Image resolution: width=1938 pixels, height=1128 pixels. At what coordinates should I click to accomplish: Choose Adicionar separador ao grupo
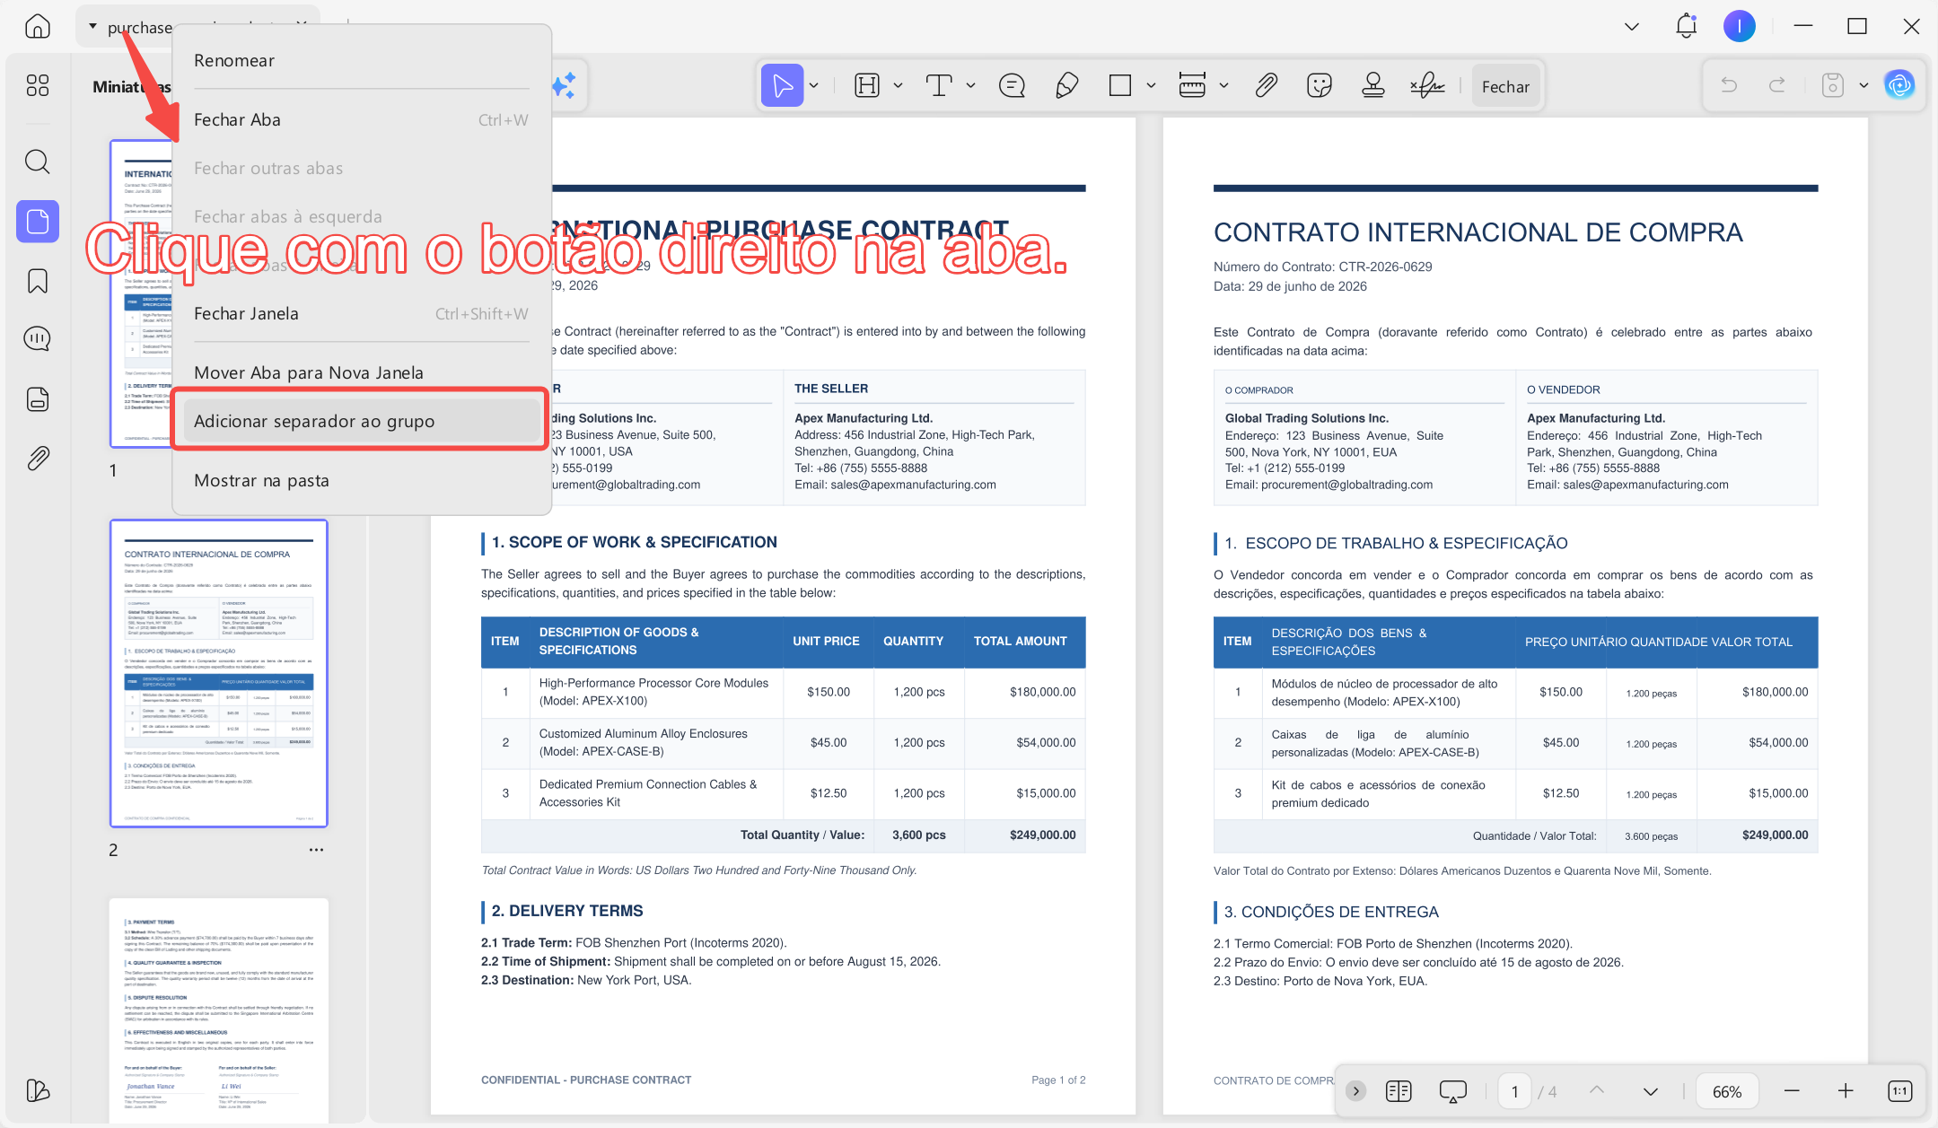[361, 422]
